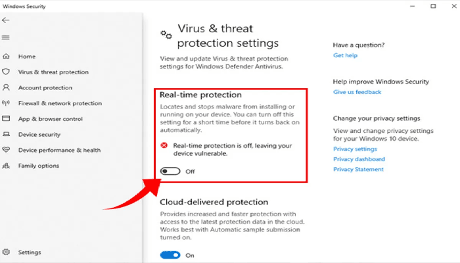Click the Home house icon
This screenshot has height=263, width=460.
pyautogui.click(x=6, y=57)
